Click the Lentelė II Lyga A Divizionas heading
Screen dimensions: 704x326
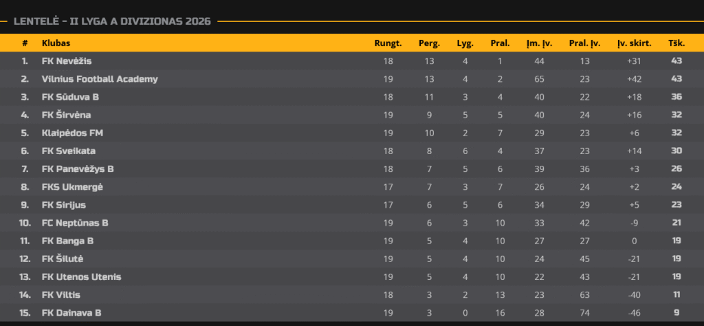tap(112, 21)
